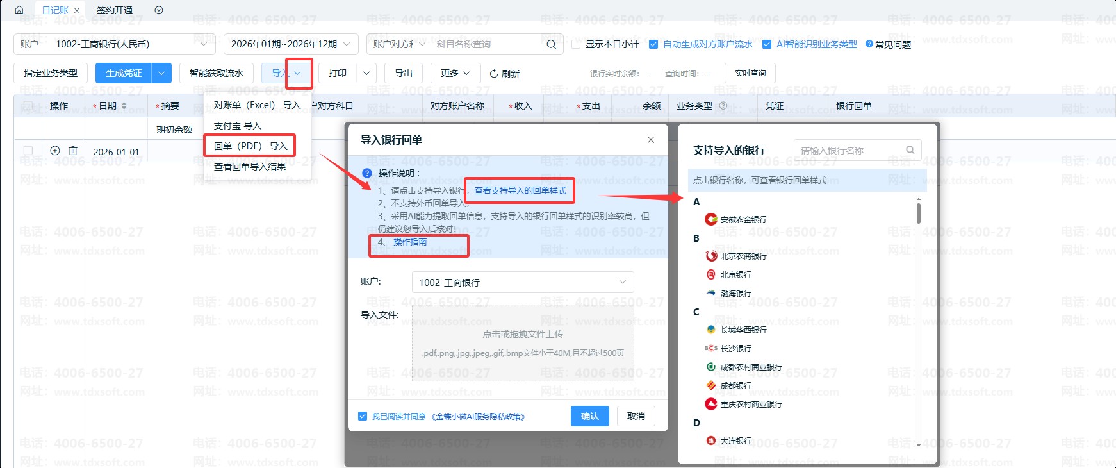1116x468 pixels.
Task: Click the 安徽农金银行 bank logo
Action: pos(711,219)
